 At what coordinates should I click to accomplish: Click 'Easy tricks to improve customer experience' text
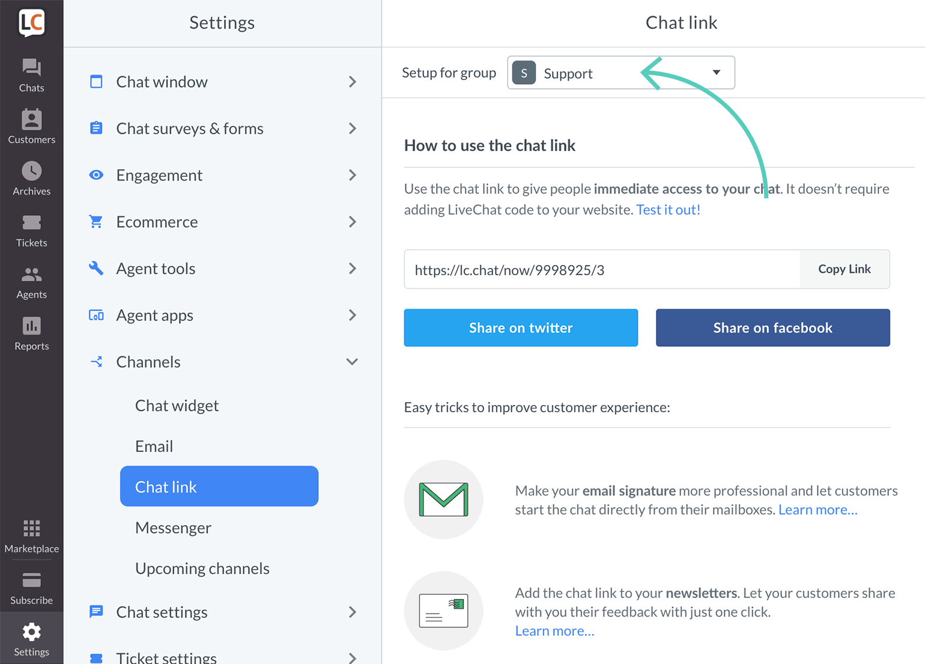(537, 407)
